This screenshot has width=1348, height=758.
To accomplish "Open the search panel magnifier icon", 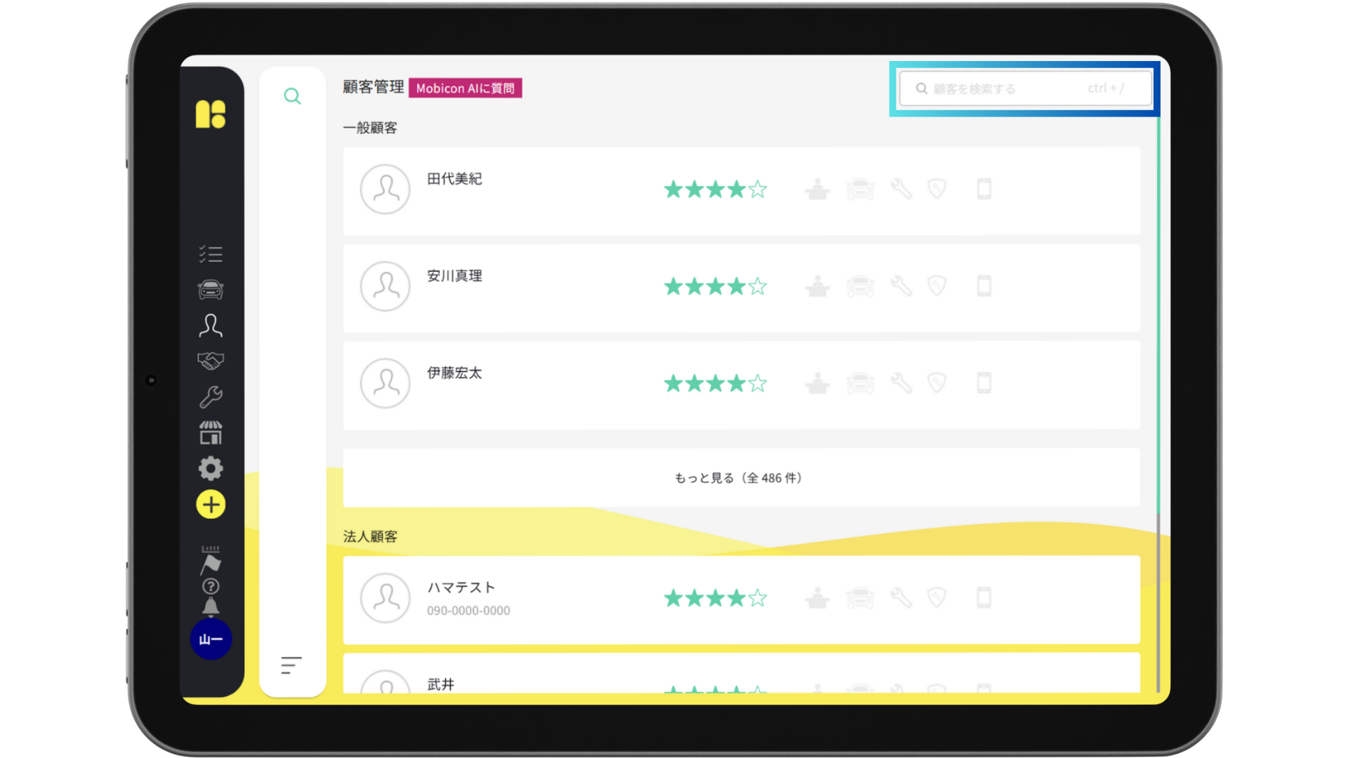I will (x=292, y=96).
